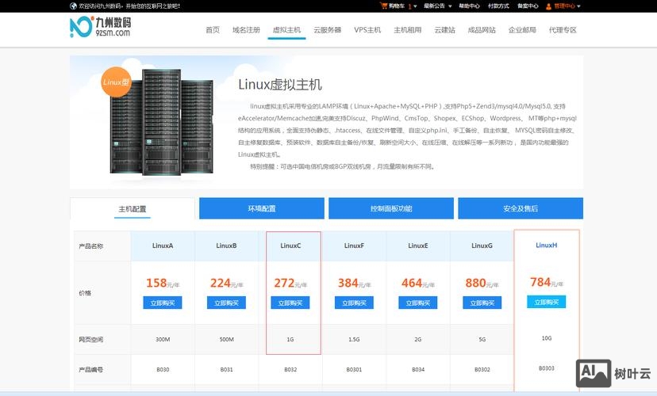Image resolution: width=657 pixels, height=396 pixels.
Task: Click the 272元/年 price
Action: 290,283
